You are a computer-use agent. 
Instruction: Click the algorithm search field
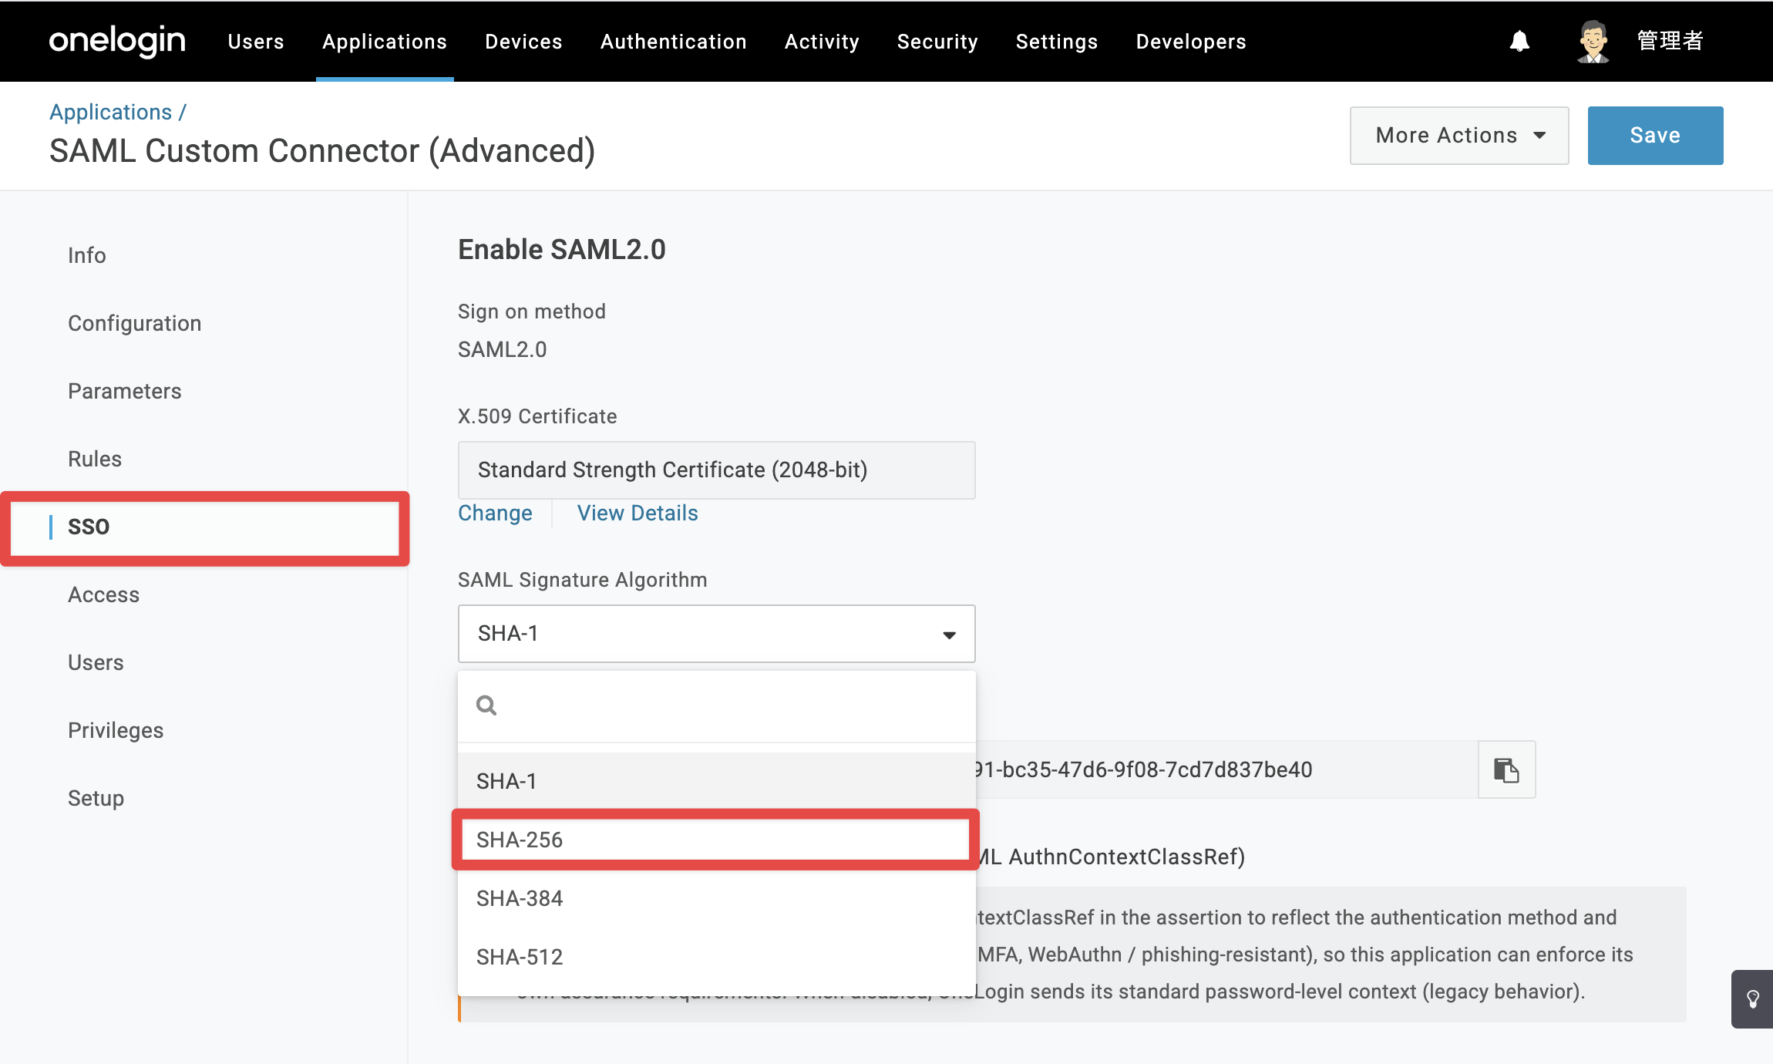(x=717, y=705)
